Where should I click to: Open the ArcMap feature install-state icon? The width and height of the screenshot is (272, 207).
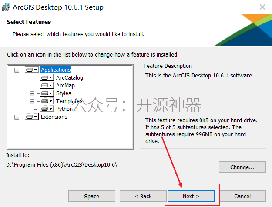pos(47,85)
